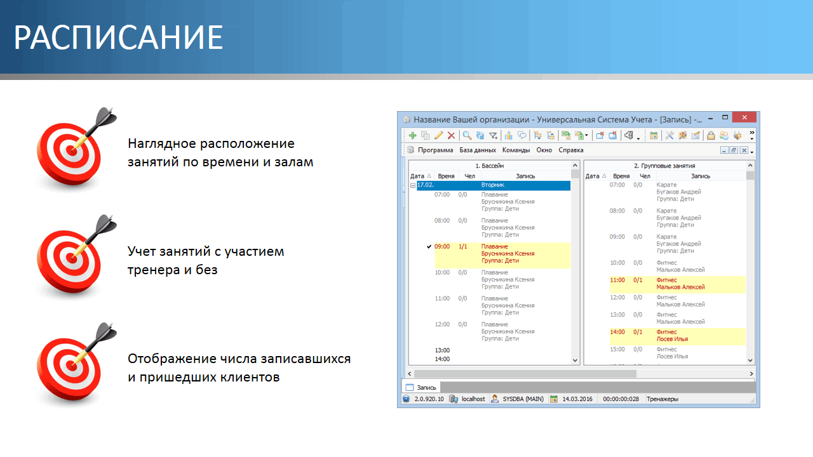Click the funnel Filter icon

click(494, 135)
